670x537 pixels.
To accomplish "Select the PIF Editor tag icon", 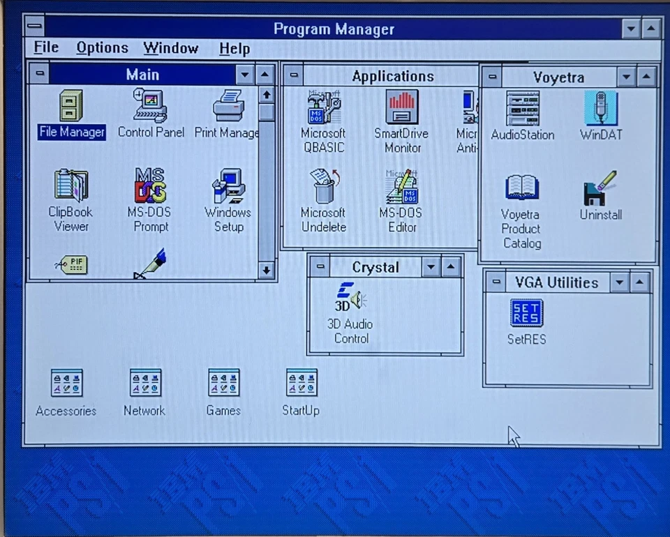I will pyautogui.click(x=71, y=264).
